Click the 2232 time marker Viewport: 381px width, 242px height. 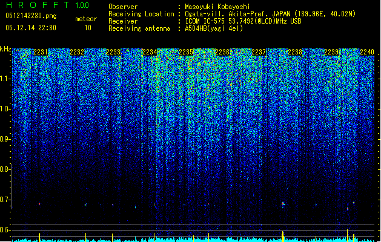77,52
